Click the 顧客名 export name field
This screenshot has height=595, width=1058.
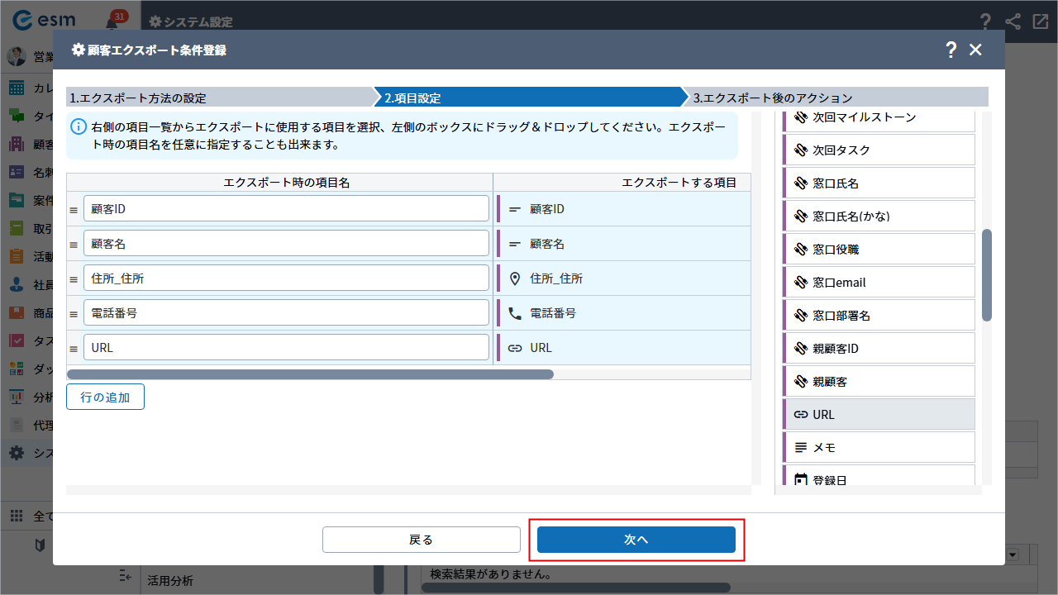tap(286, 245)
